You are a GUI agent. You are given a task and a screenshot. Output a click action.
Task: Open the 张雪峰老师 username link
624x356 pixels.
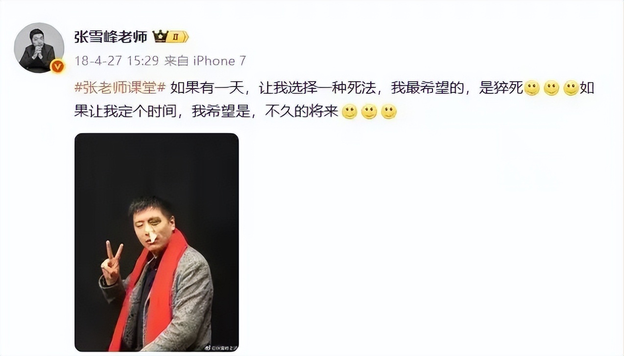tap(111, 37)
